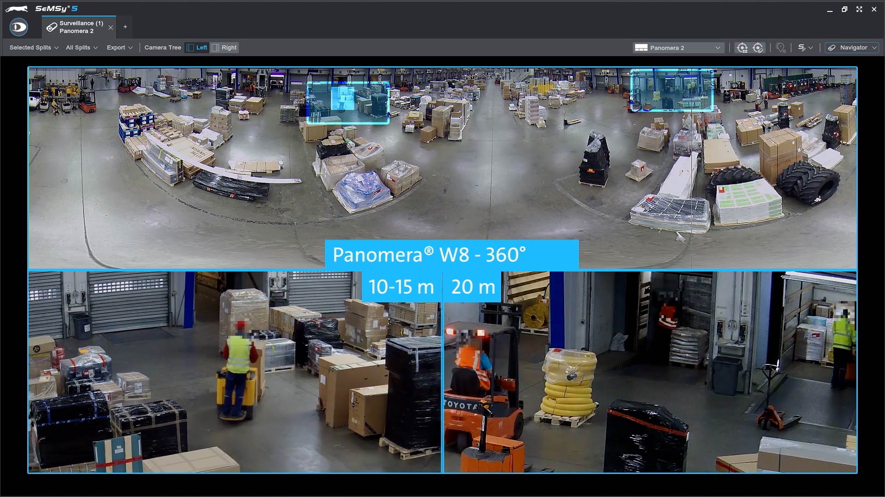The width and height of the screenshot is (885, 497).
Task: Add a new tab with plus button
Action: [x=125, y=27]
